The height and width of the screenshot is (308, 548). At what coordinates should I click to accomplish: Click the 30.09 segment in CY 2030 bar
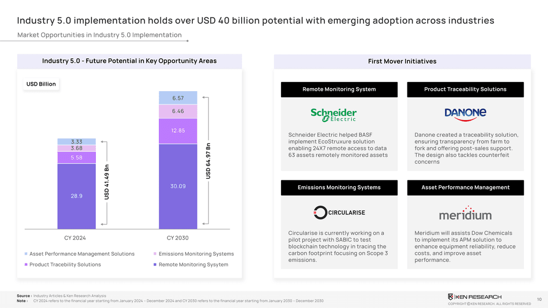(x=178, y=186)
